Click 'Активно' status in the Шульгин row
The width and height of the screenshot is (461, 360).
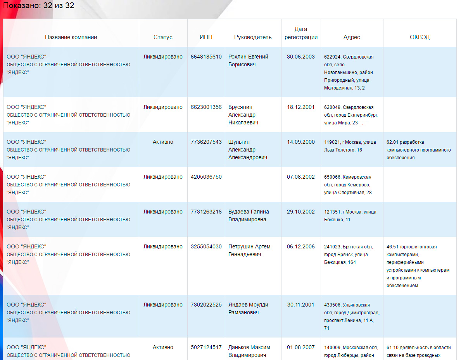[x=163, y=142]
